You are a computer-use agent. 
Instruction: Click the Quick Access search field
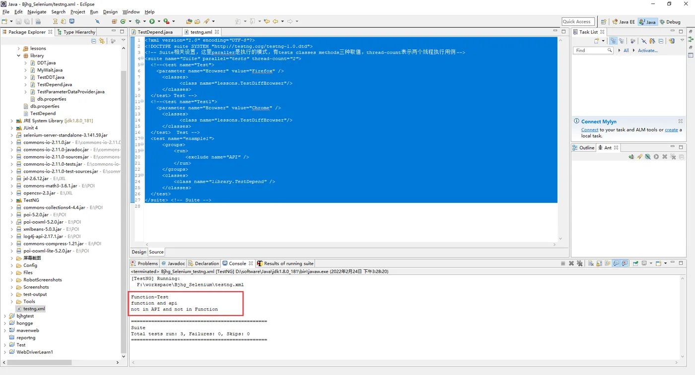578,21
